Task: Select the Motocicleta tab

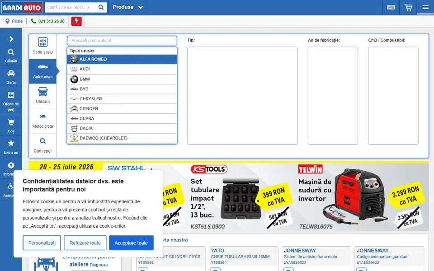Action: [42, 121]
